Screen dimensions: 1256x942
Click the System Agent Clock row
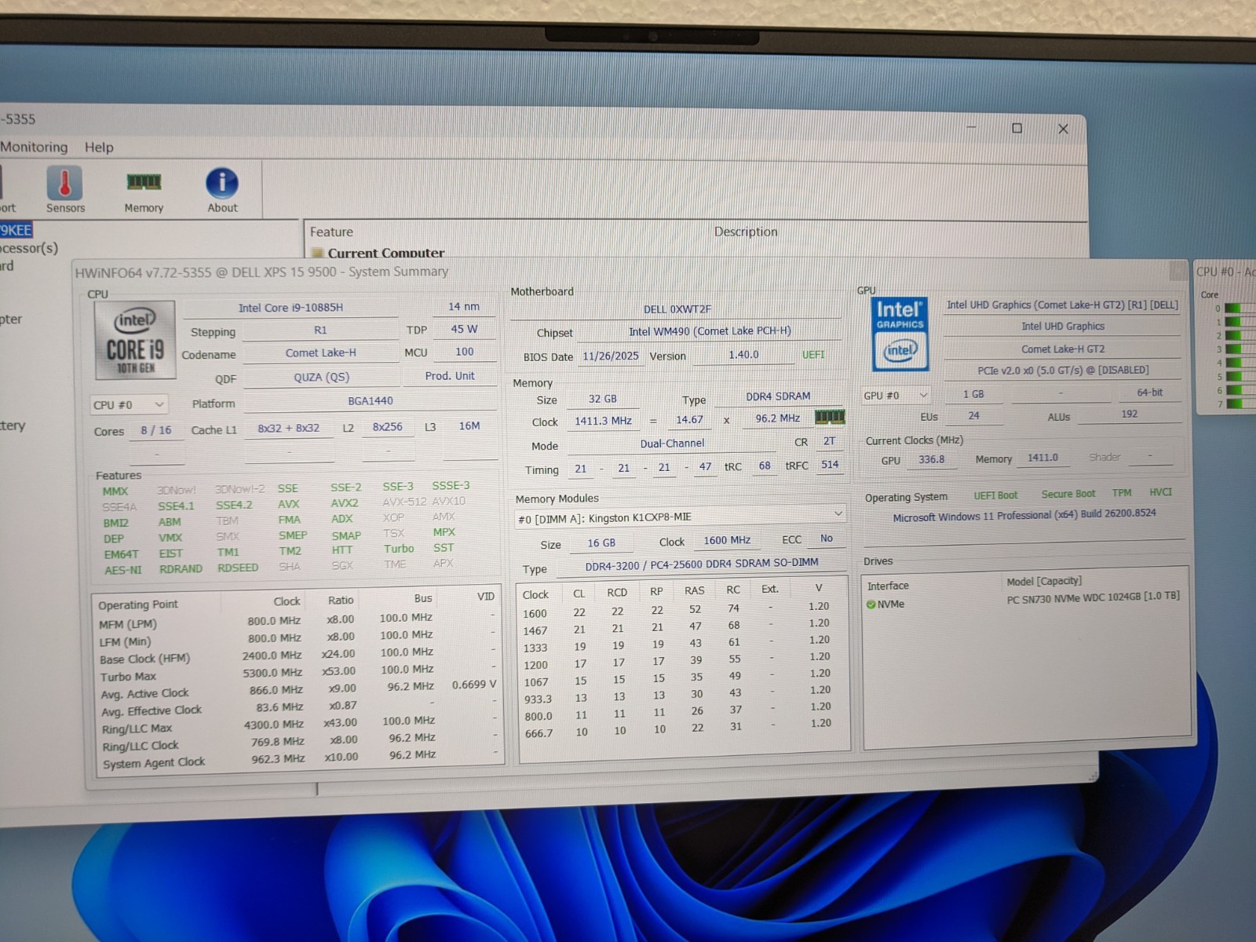coord(300,761)
